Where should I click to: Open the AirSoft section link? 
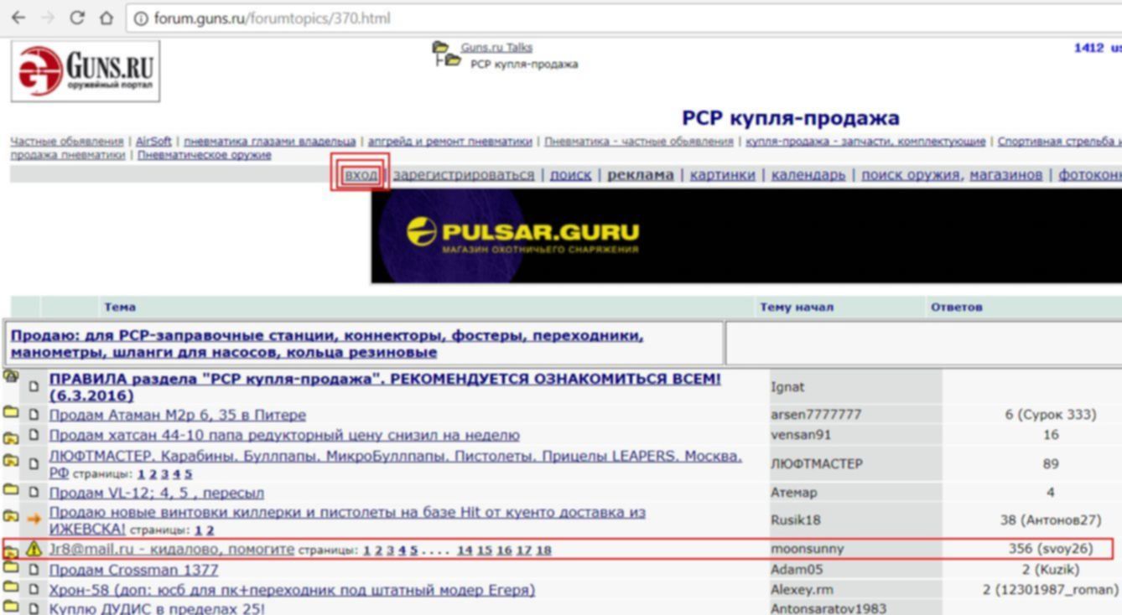pos(153,141)
